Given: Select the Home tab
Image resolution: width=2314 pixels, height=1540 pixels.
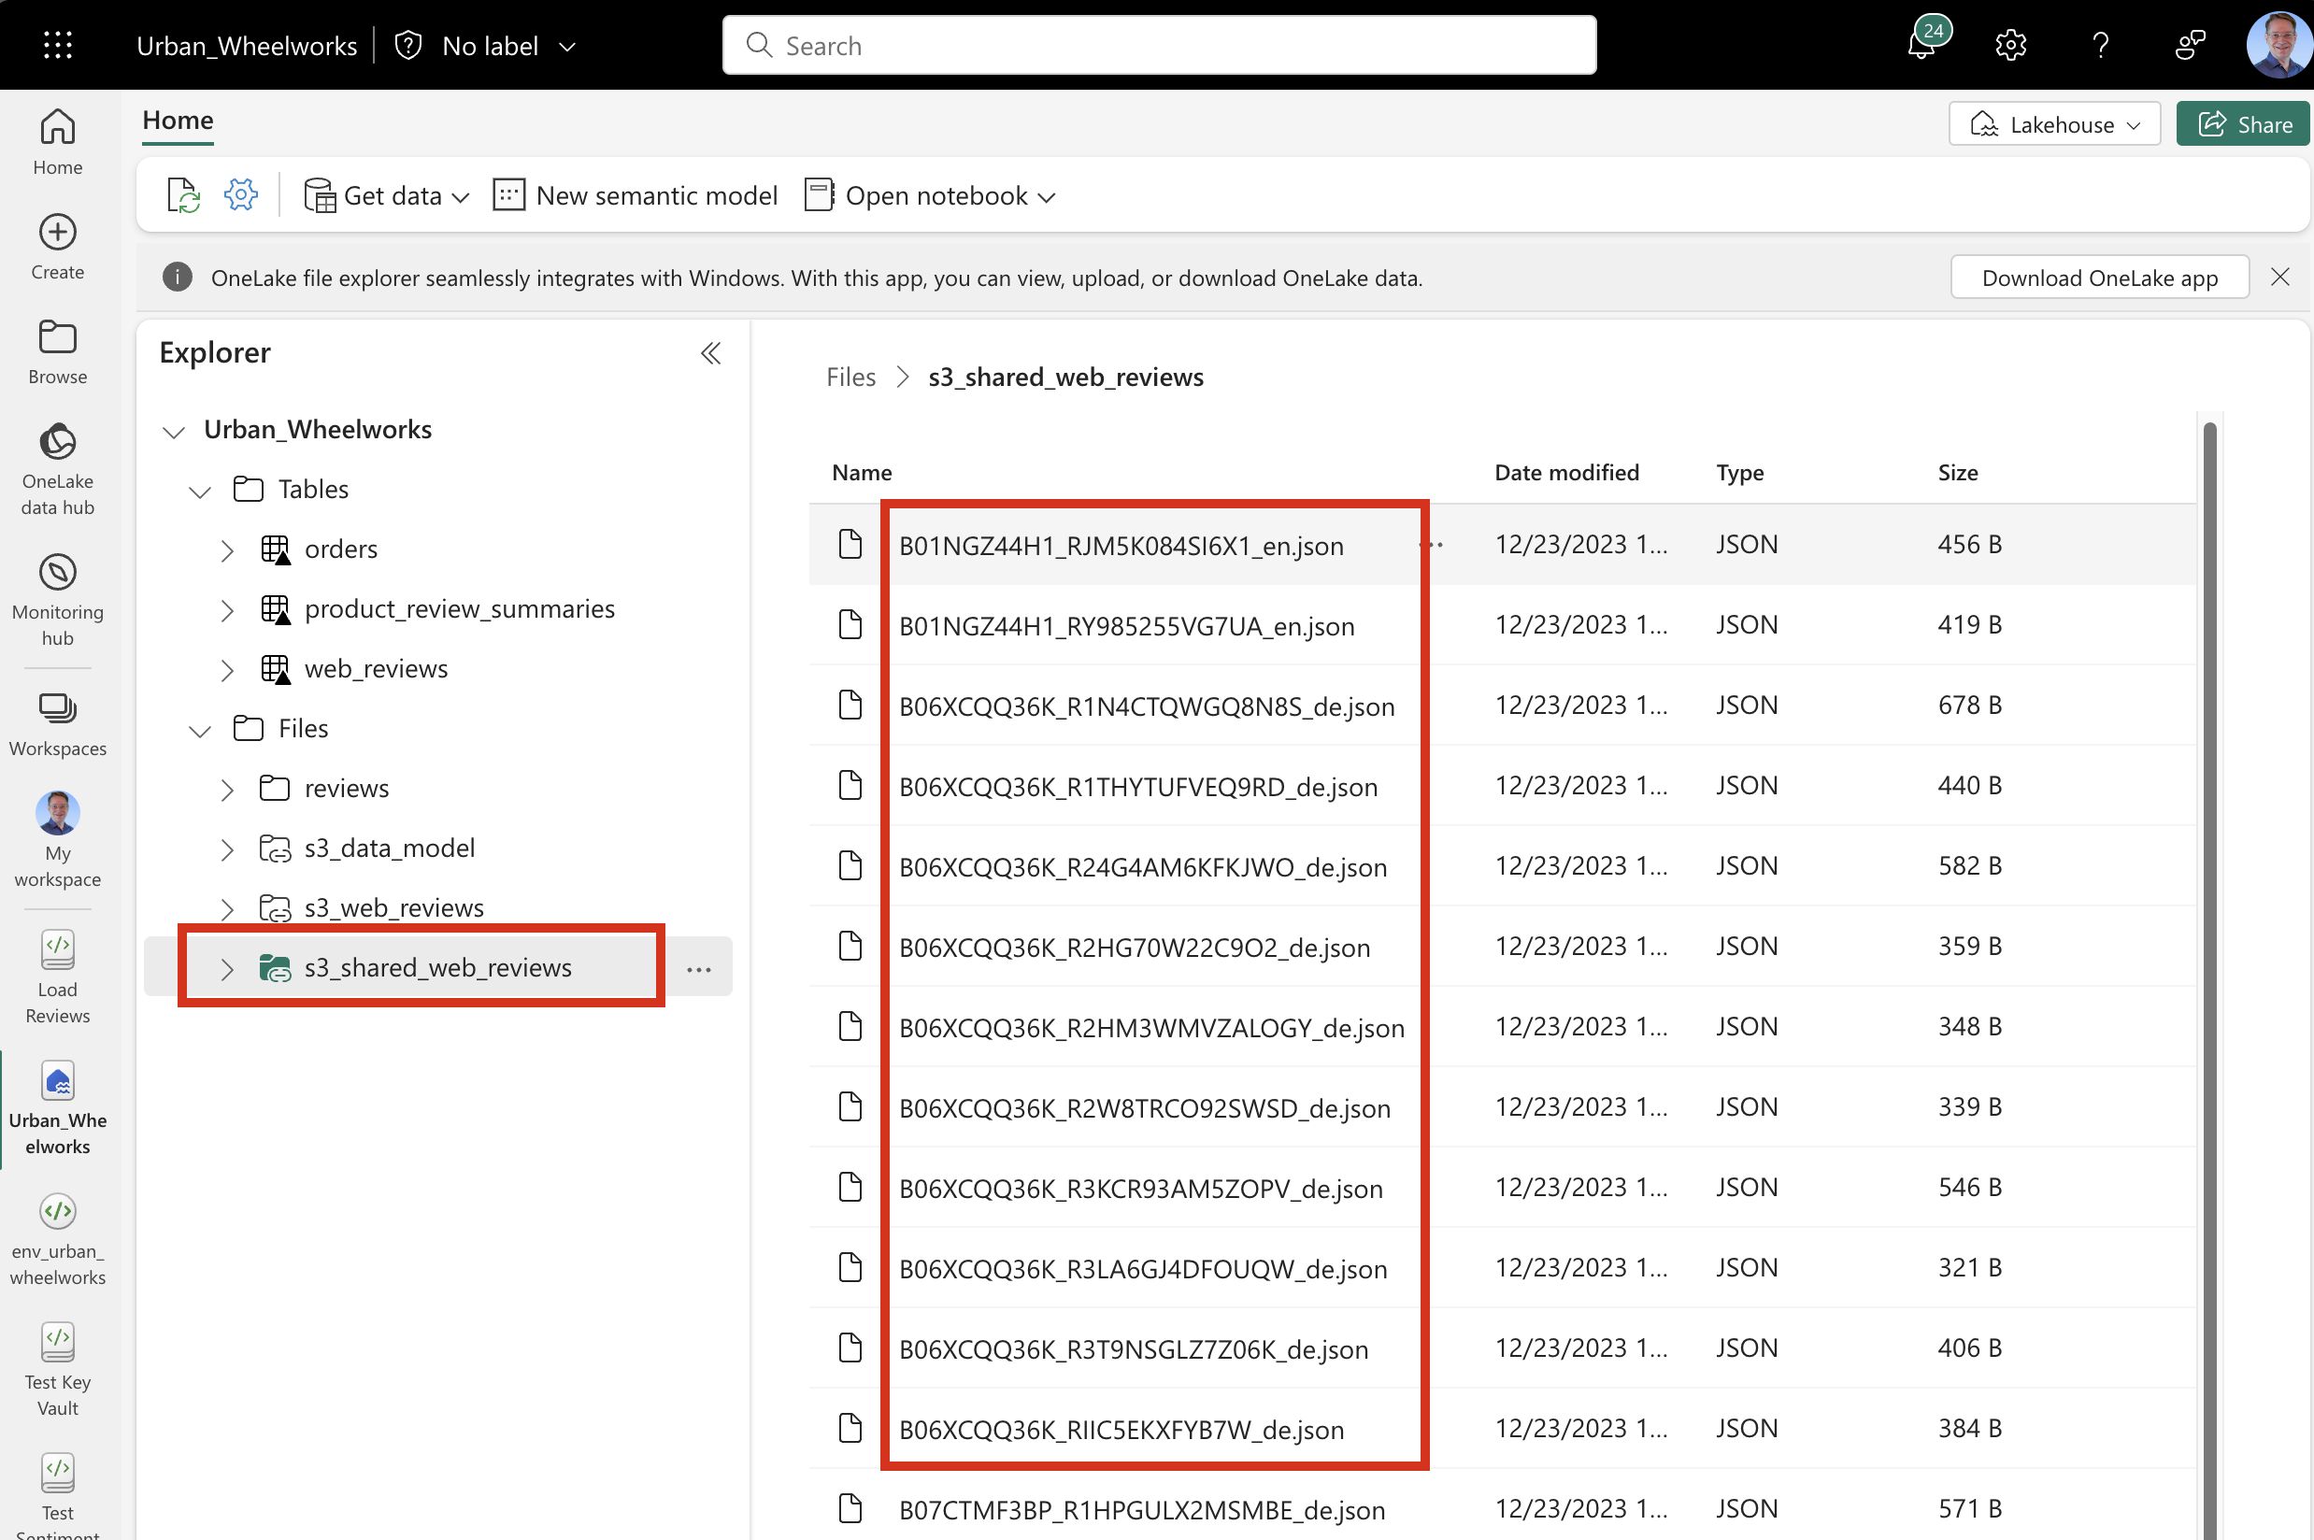Looking at the screenshot, I should coord(178,121).
